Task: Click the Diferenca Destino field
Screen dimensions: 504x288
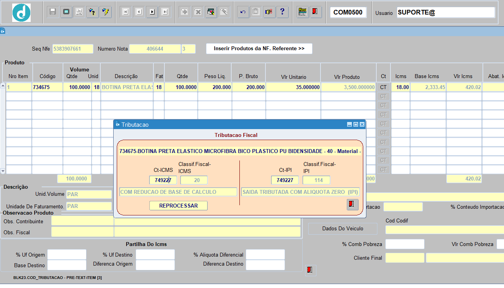Action: [265, 265]
